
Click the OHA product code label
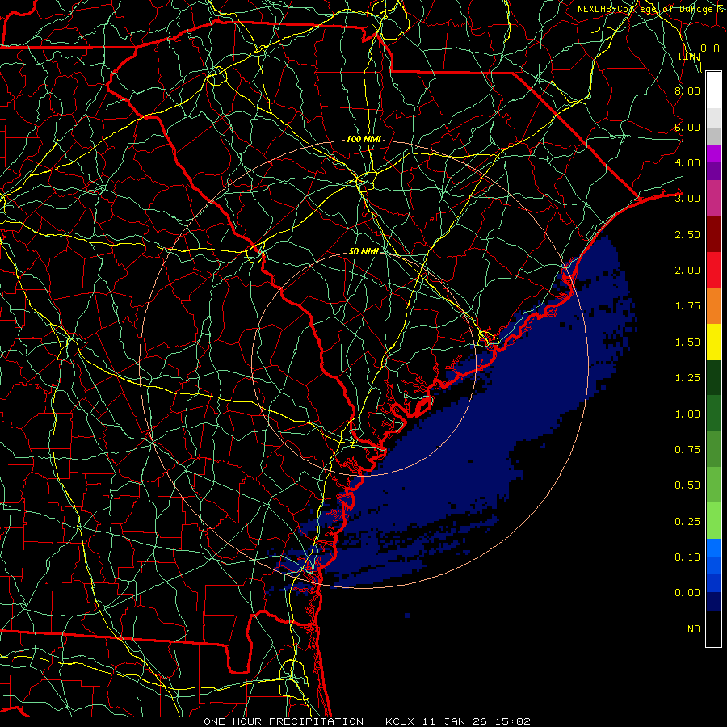tap(710, 48)
